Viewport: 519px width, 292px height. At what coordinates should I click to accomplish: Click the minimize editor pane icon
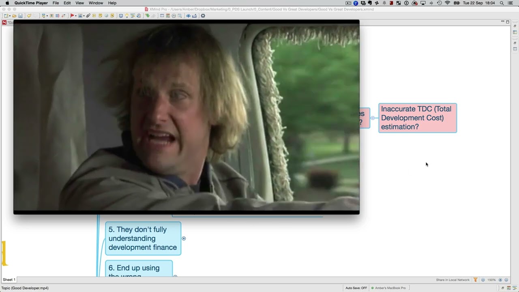click(503, 21)
